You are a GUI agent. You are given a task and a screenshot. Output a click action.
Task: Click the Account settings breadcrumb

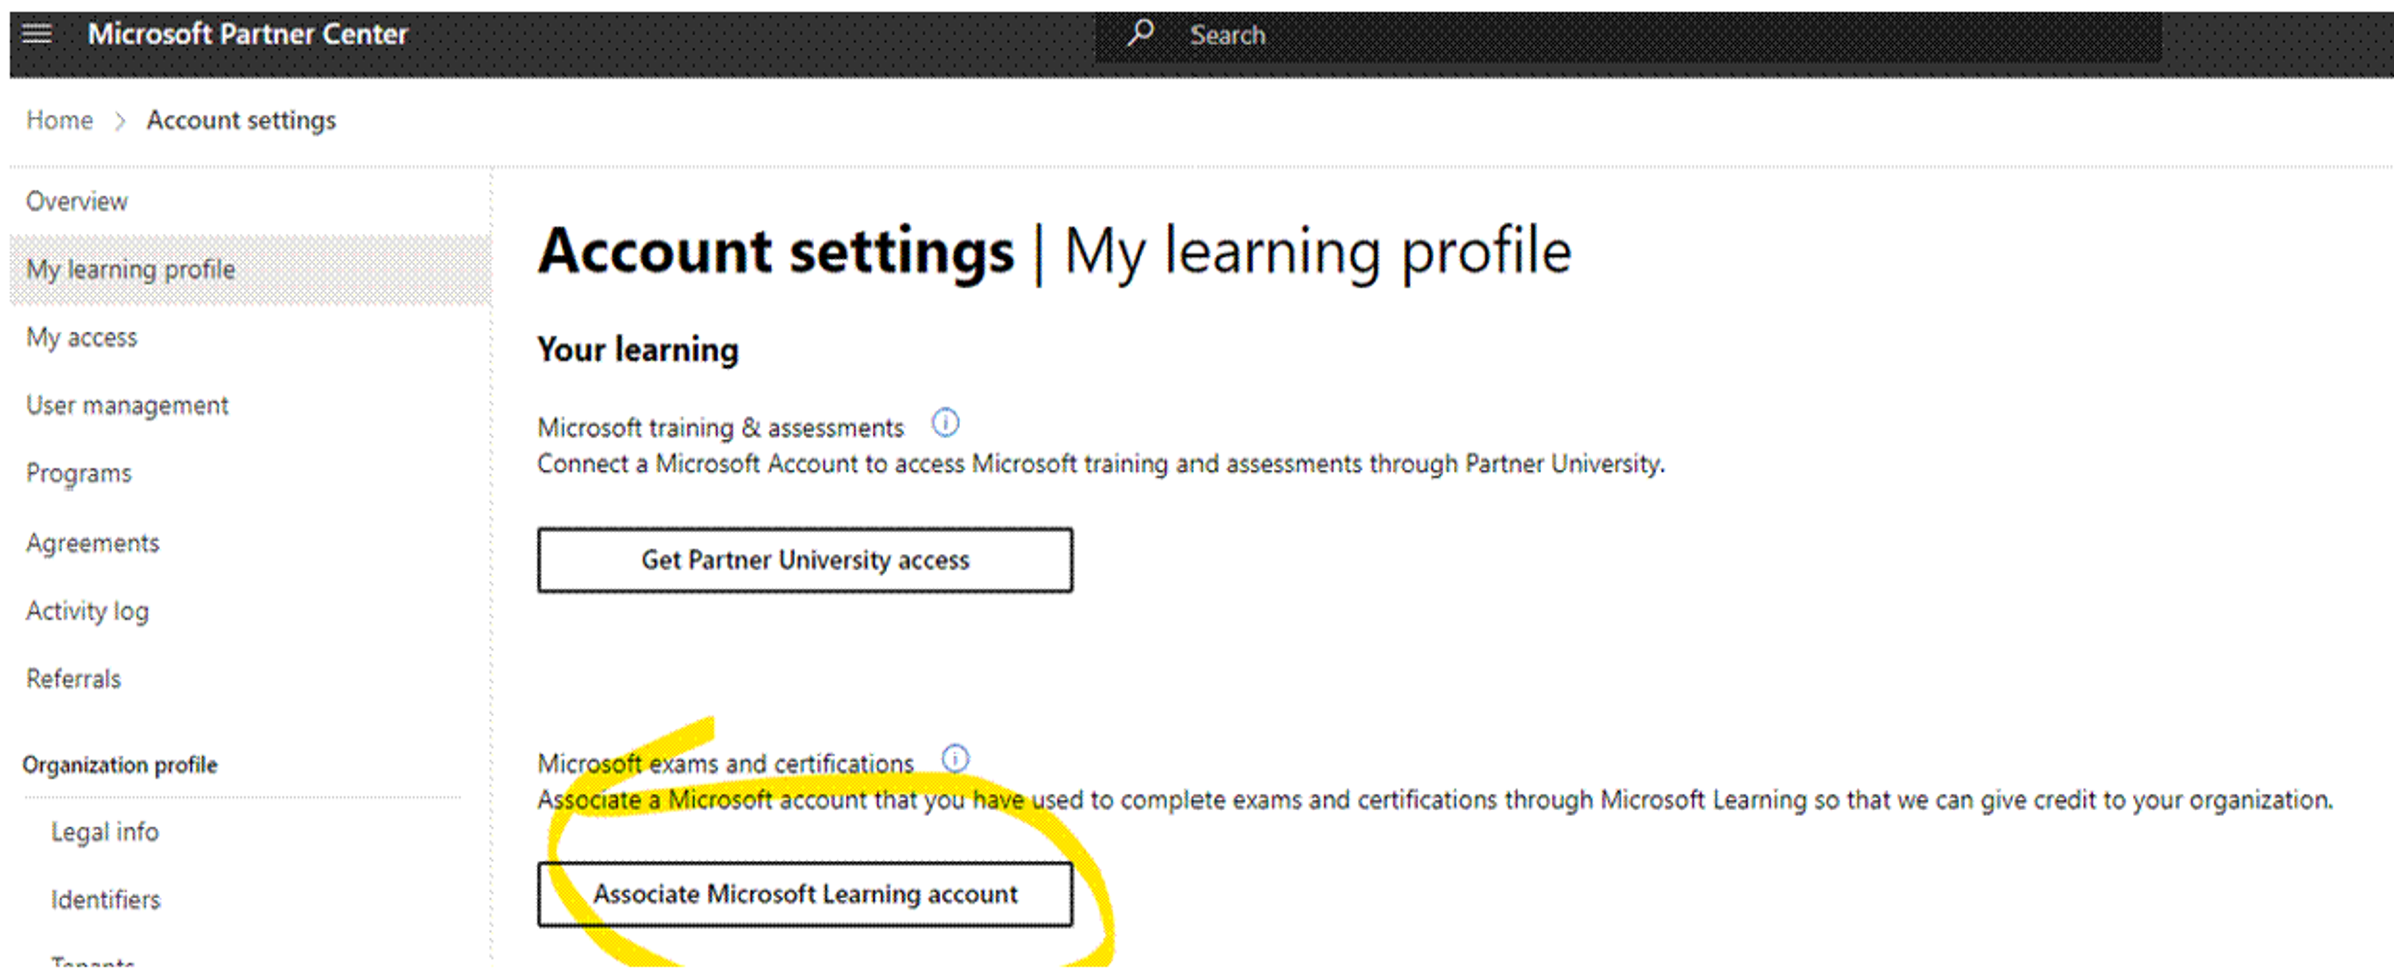click(x=242, y=121)
